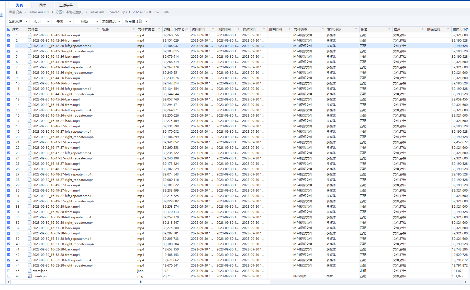Click the file icon of 2023-09-30_16-52-28-front.mp4
The image size is (470, 290).
pyautogui.click(x=30, y=255)
